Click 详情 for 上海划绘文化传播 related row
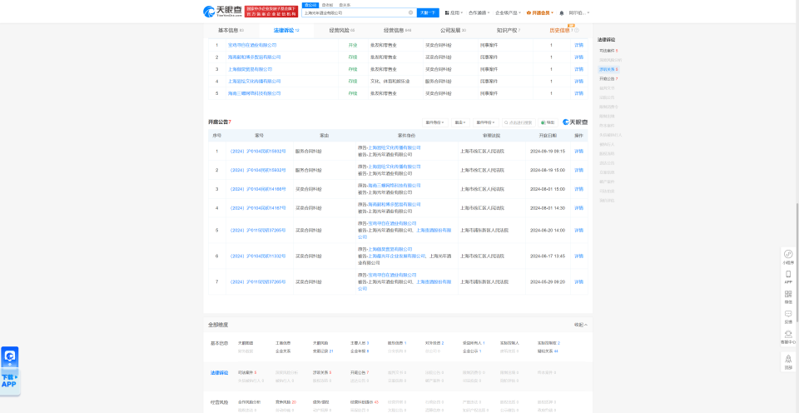The image size is (799, 413). (x=578, y=81)
